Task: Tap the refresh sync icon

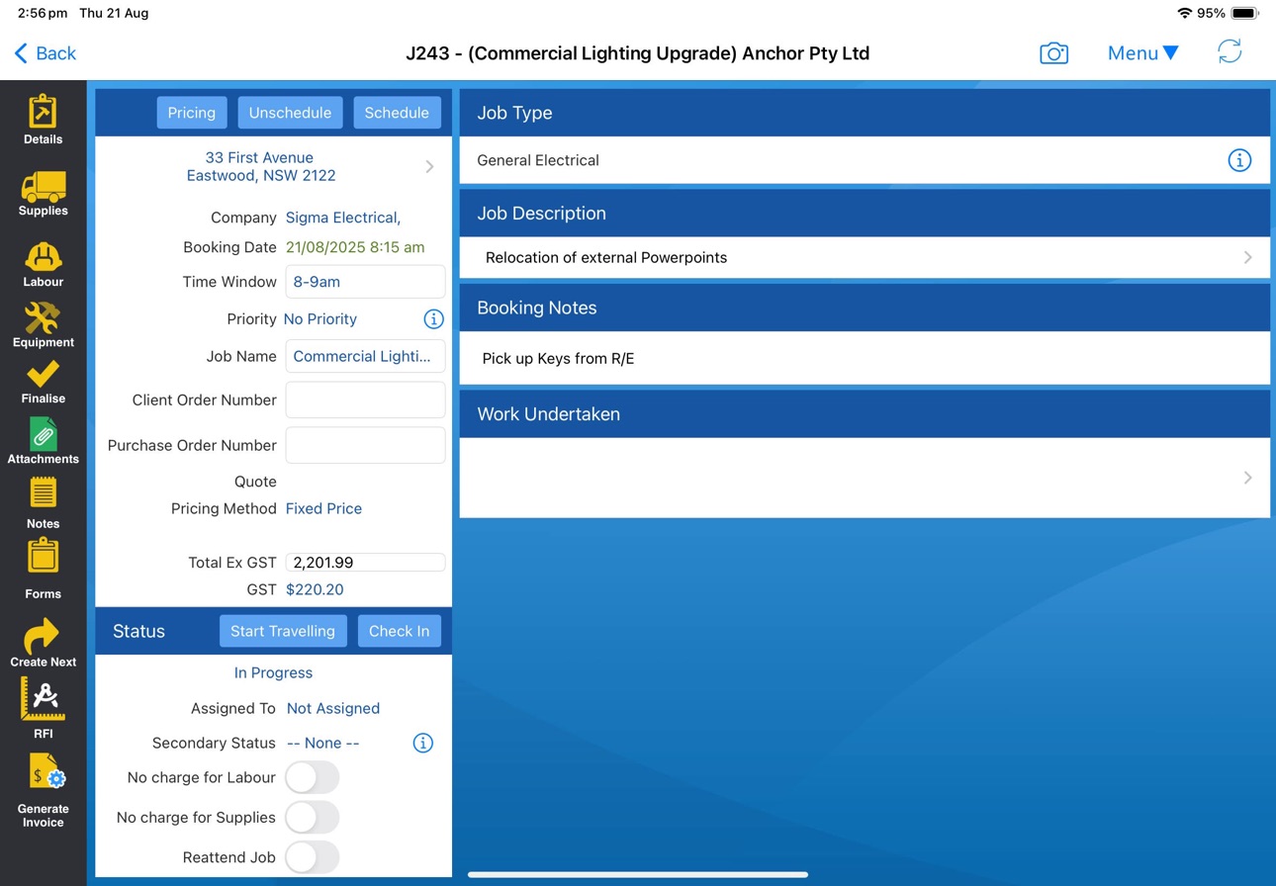Action: pos(1230,52)
